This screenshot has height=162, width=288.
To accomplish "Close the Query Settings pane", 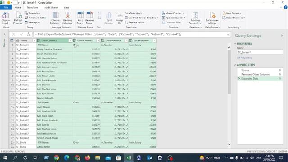I will pyautogui.click(x=282, y=36).
